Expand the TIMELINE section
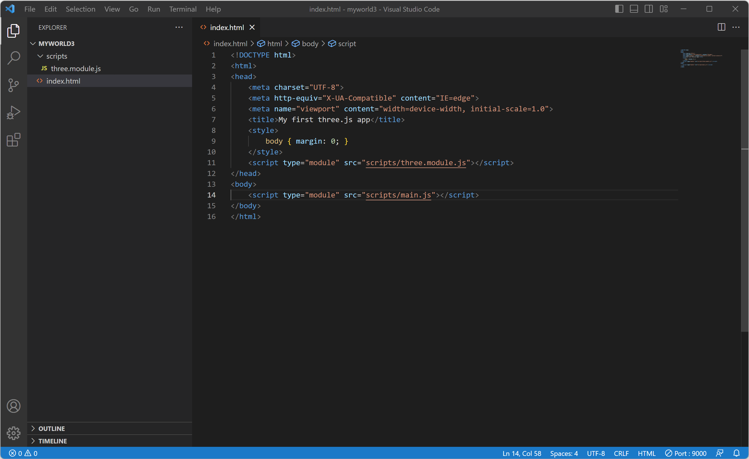The image size is (749, 459). point(52,441)
